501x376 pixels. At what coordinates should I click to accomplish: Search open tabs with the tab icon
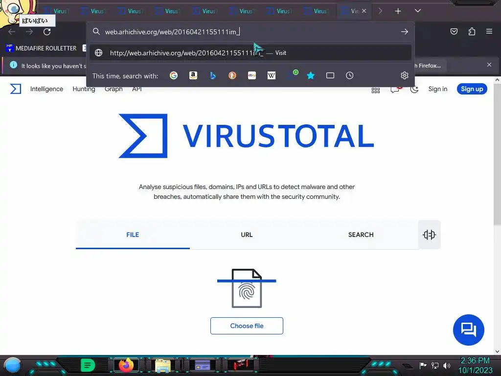(330, 75)
